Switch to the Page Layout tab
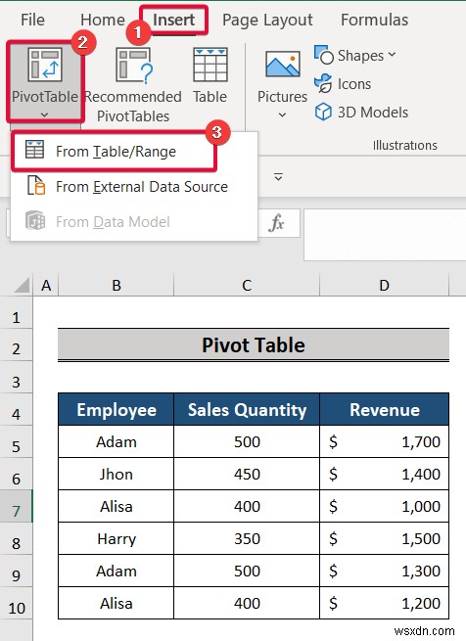 tap(267, 20)
